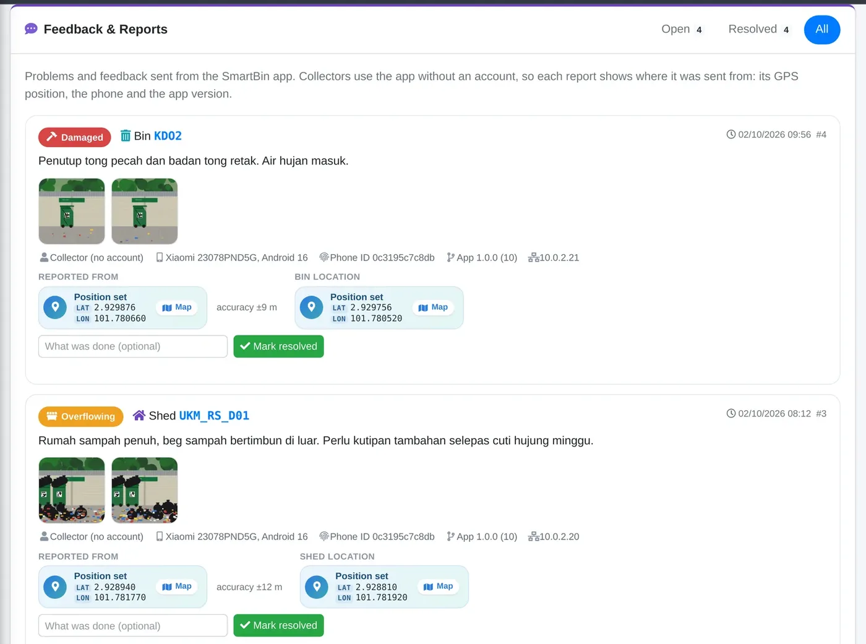Image resolution: width=866 pixels, height=644 pixels.
Task: Open bin KD02 link
Action: (x=168, y=136)
